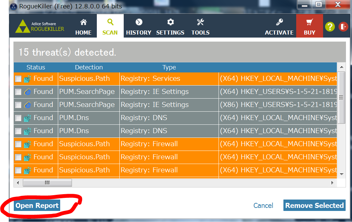Viewport: 352px width, 222px height.
Task: Minimize the RogueKiller window
Action: click(x=305, y=5)
